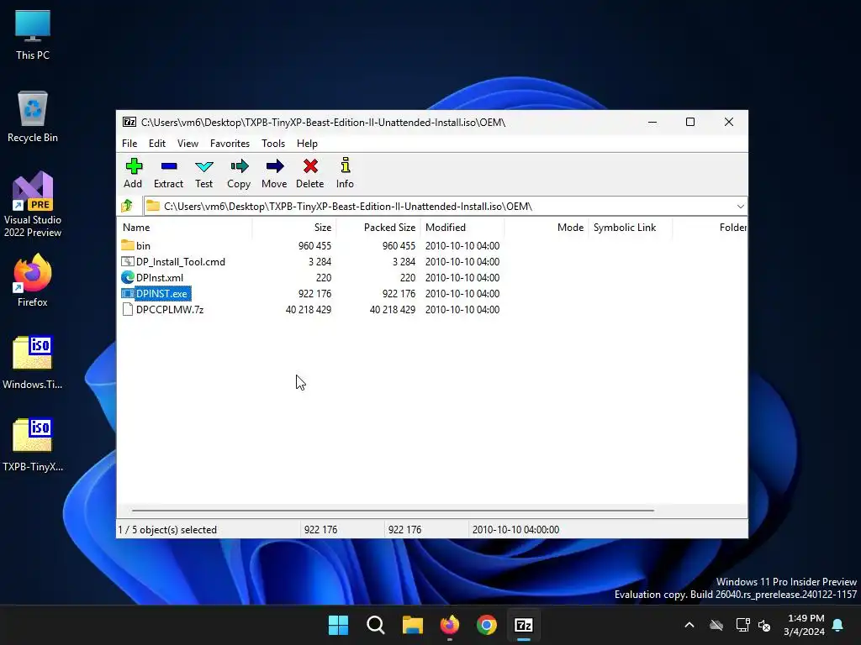Select the Recycle Bin desktop icon
This screenshot has height=645, width=861.
(x=33, y=117)
